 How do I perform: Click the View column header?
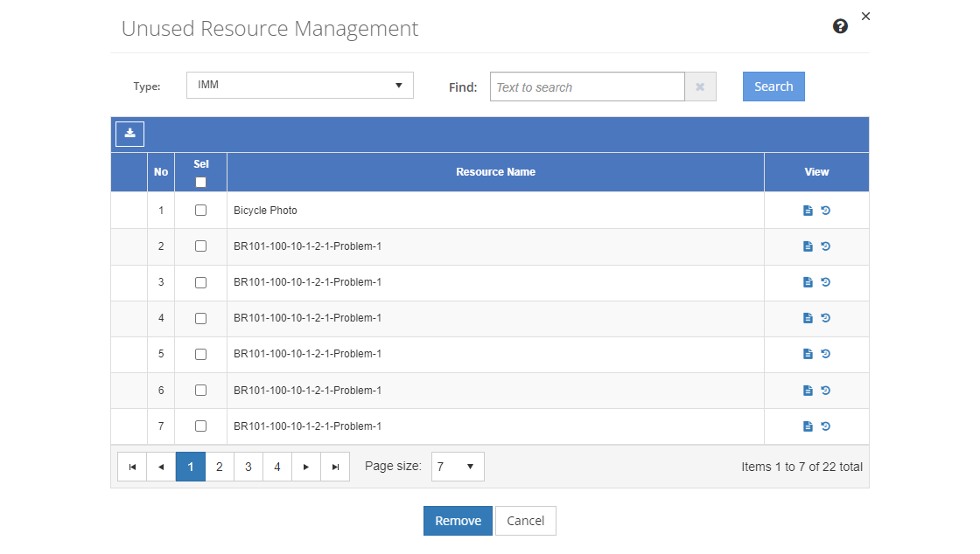click(817, 172)
